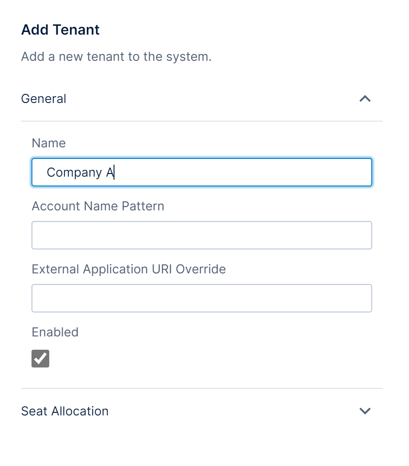
Task: Expand the Seat Allocation chevron
Action: click(365, 411)
